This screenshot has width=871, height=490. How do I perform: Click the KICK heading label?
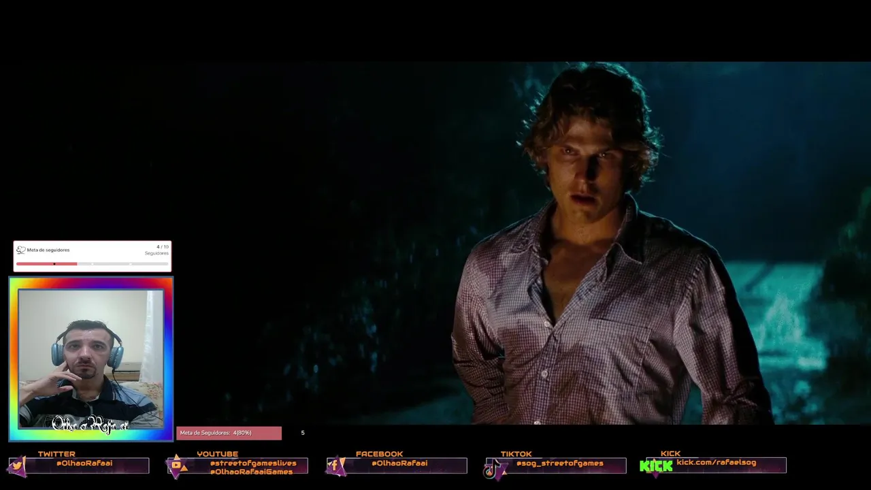point(670,454)
